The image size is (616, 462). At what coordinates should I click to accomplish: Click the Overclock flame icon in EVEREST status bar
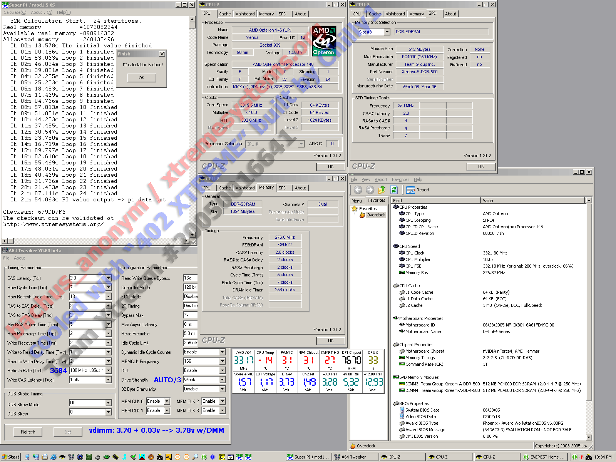[x=353, y=446]
